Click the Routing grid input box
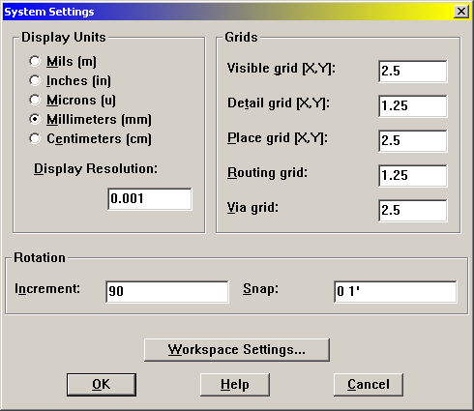The height and width of the screenshot is (411, 474). [413, 176]
